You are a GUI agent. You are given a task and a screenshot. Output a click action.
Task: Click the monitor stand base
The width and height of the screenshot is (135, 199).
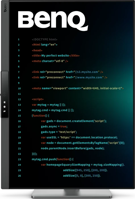[72, 193]
